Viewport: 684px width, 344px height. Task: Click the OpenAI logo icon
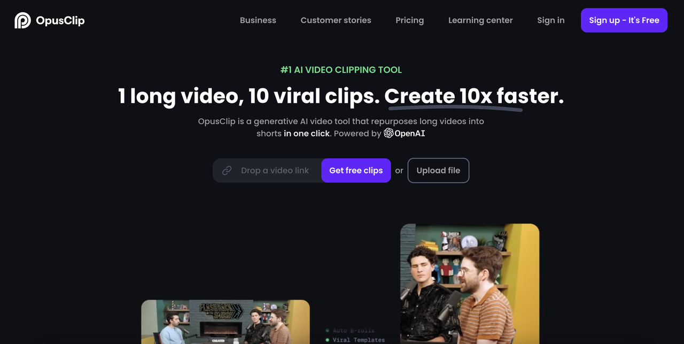pyautogui.click(x=388, y=133)
